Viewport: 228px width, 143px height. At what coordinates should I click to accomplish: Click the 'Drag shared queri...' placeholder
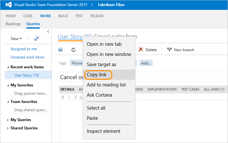pos(31,110)
